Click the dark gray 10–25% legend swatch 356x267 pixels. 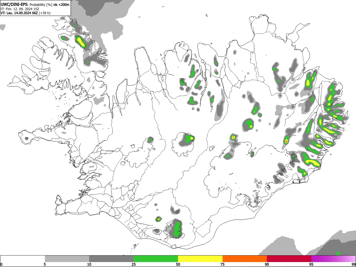[x=111, y=259]
